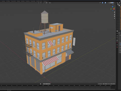Click the Start frame field
The width and height of the screenshot is (121, 91).
(x=107, y=84)
